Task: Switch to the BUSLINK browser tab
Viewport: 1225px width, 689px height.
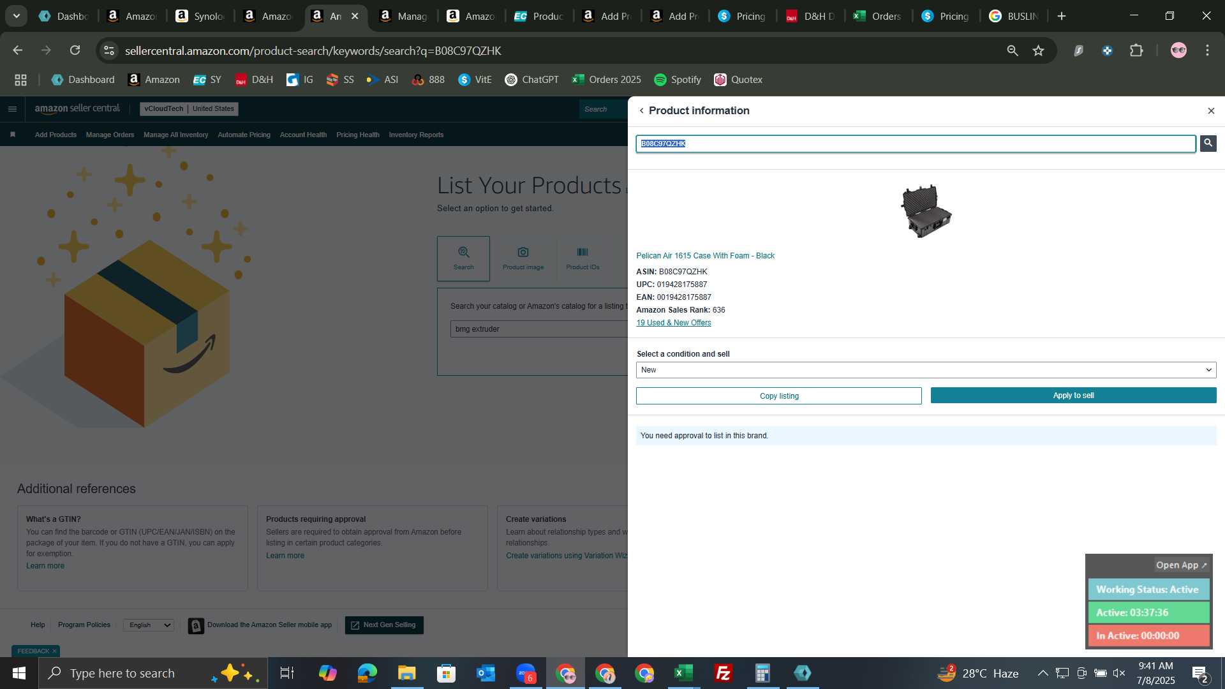Action: click(x=1013, y=16)
